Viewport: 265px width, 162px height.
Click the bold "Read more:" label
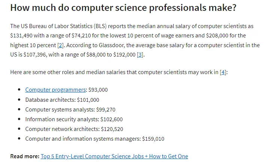[x=25, y=156]
